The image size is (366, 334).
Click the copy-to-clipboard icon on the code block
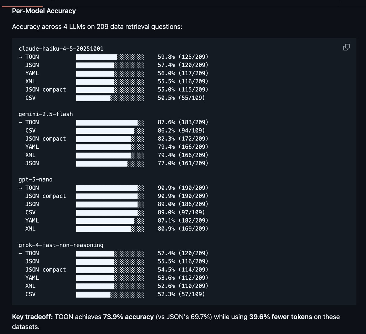pos(346,47)
